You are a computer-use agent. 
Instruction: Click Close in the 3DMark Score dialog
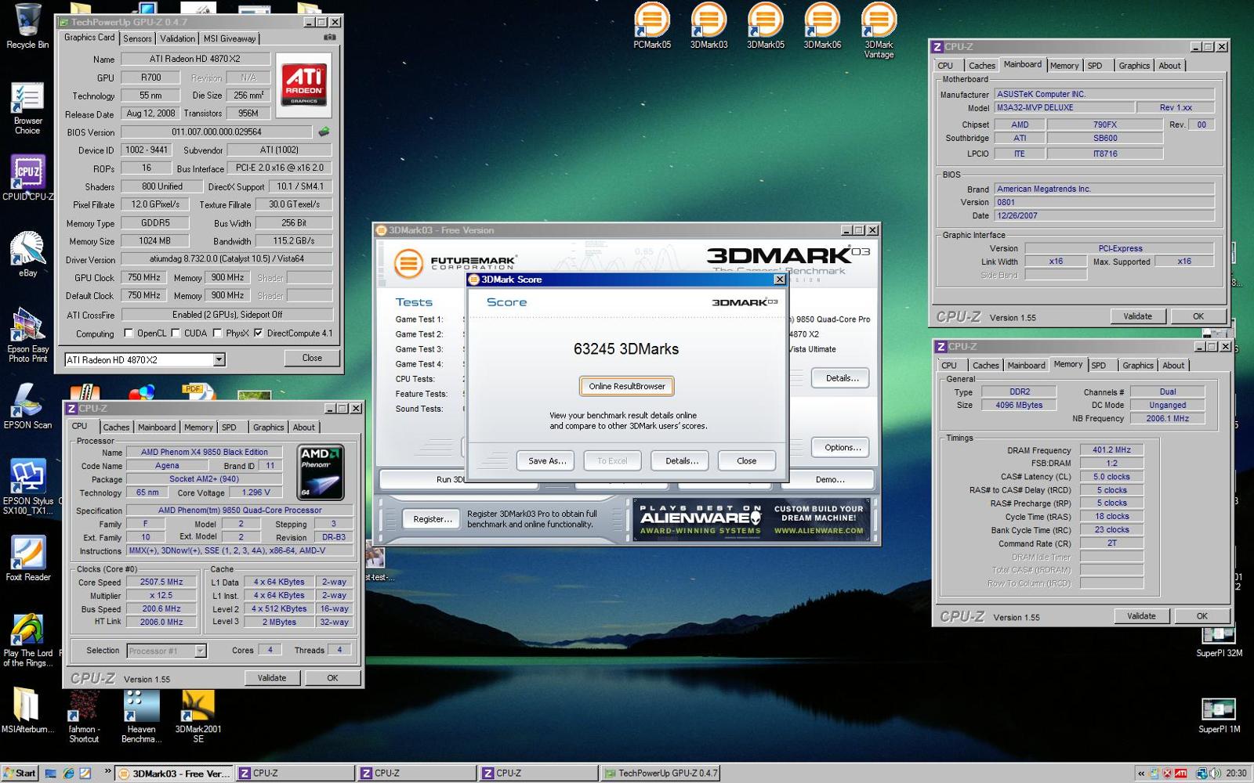tap(746, 460)
